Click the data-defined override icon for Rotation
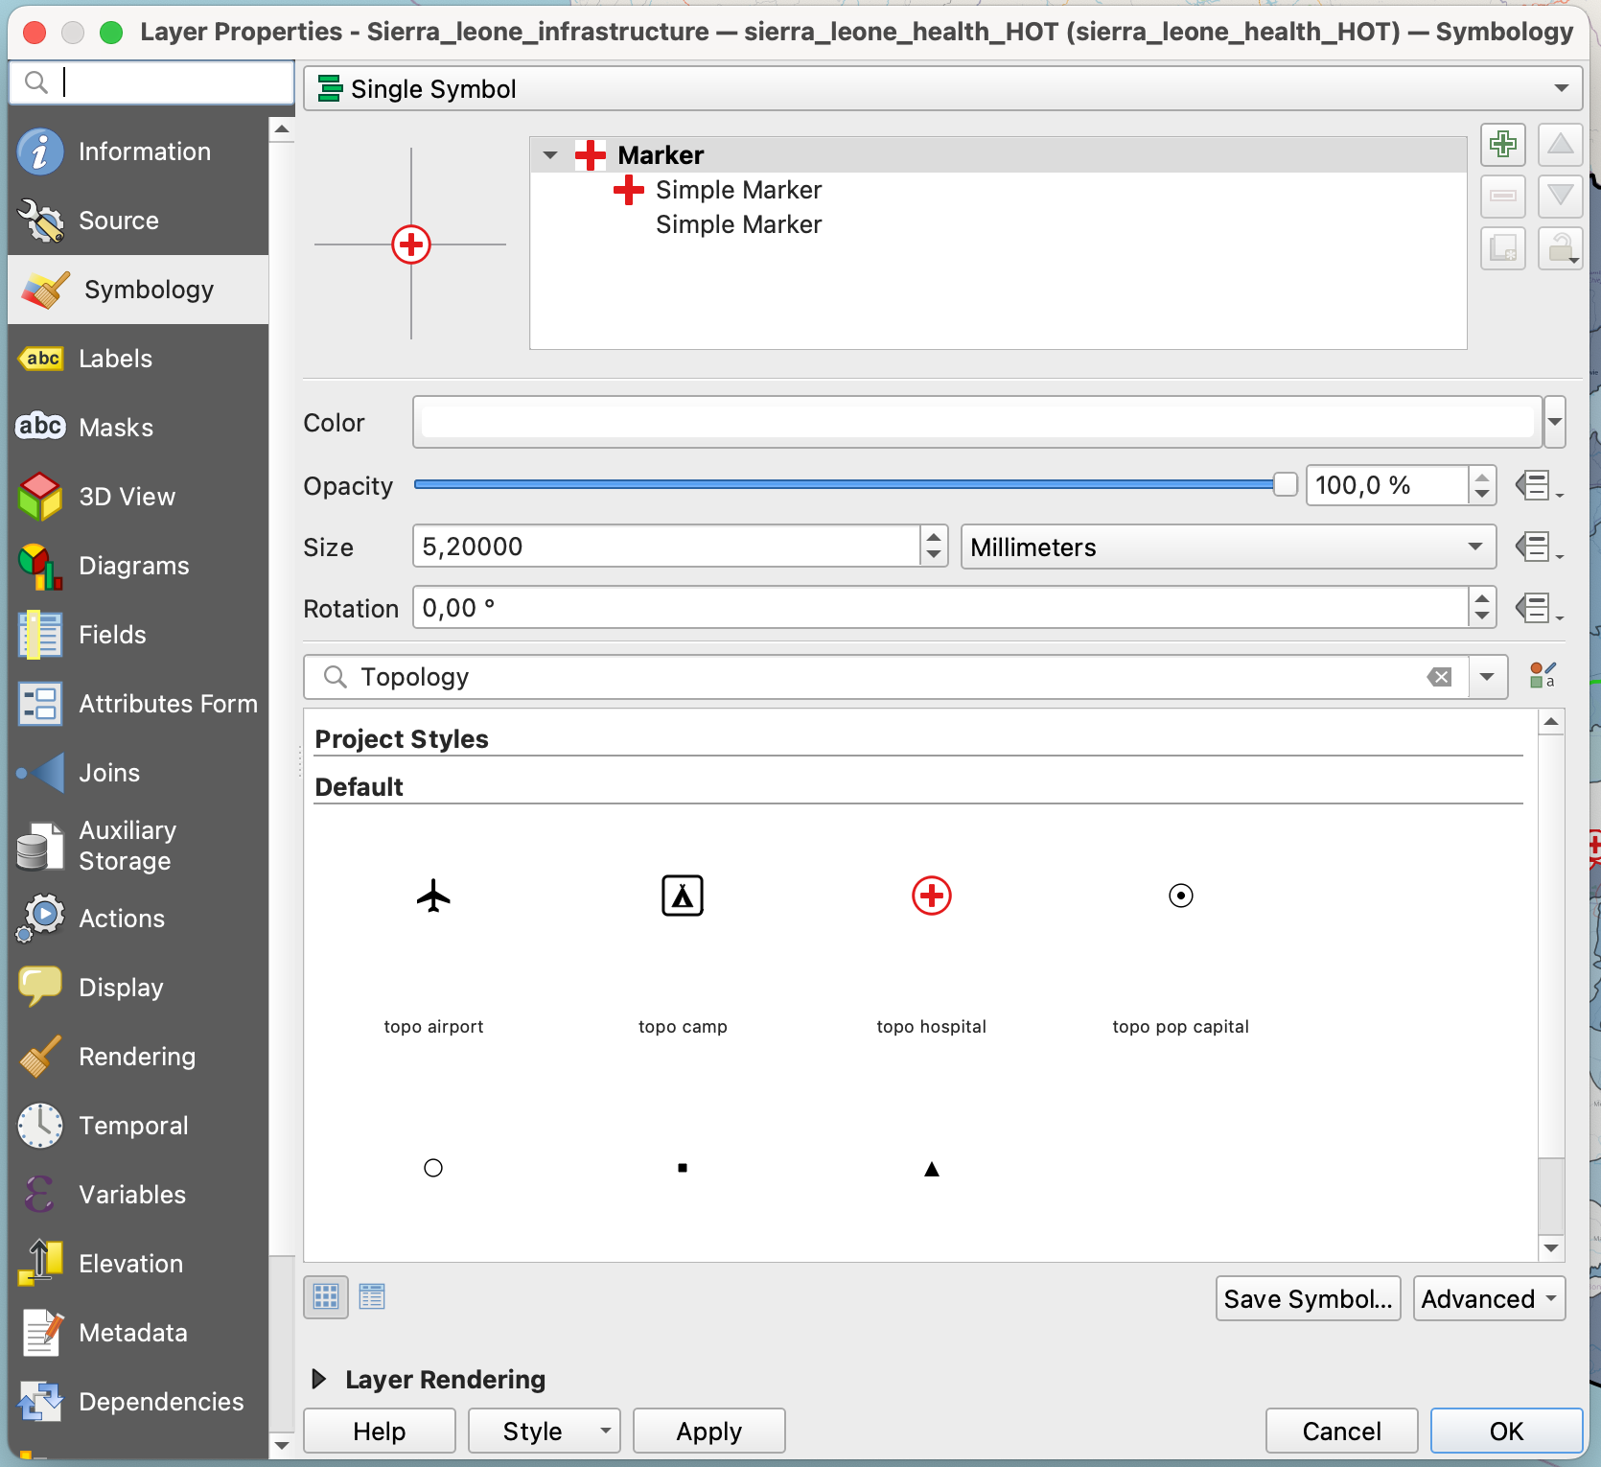Screen dimensions: 1601x1467 pyautogui.click(x=1537, y=608)
